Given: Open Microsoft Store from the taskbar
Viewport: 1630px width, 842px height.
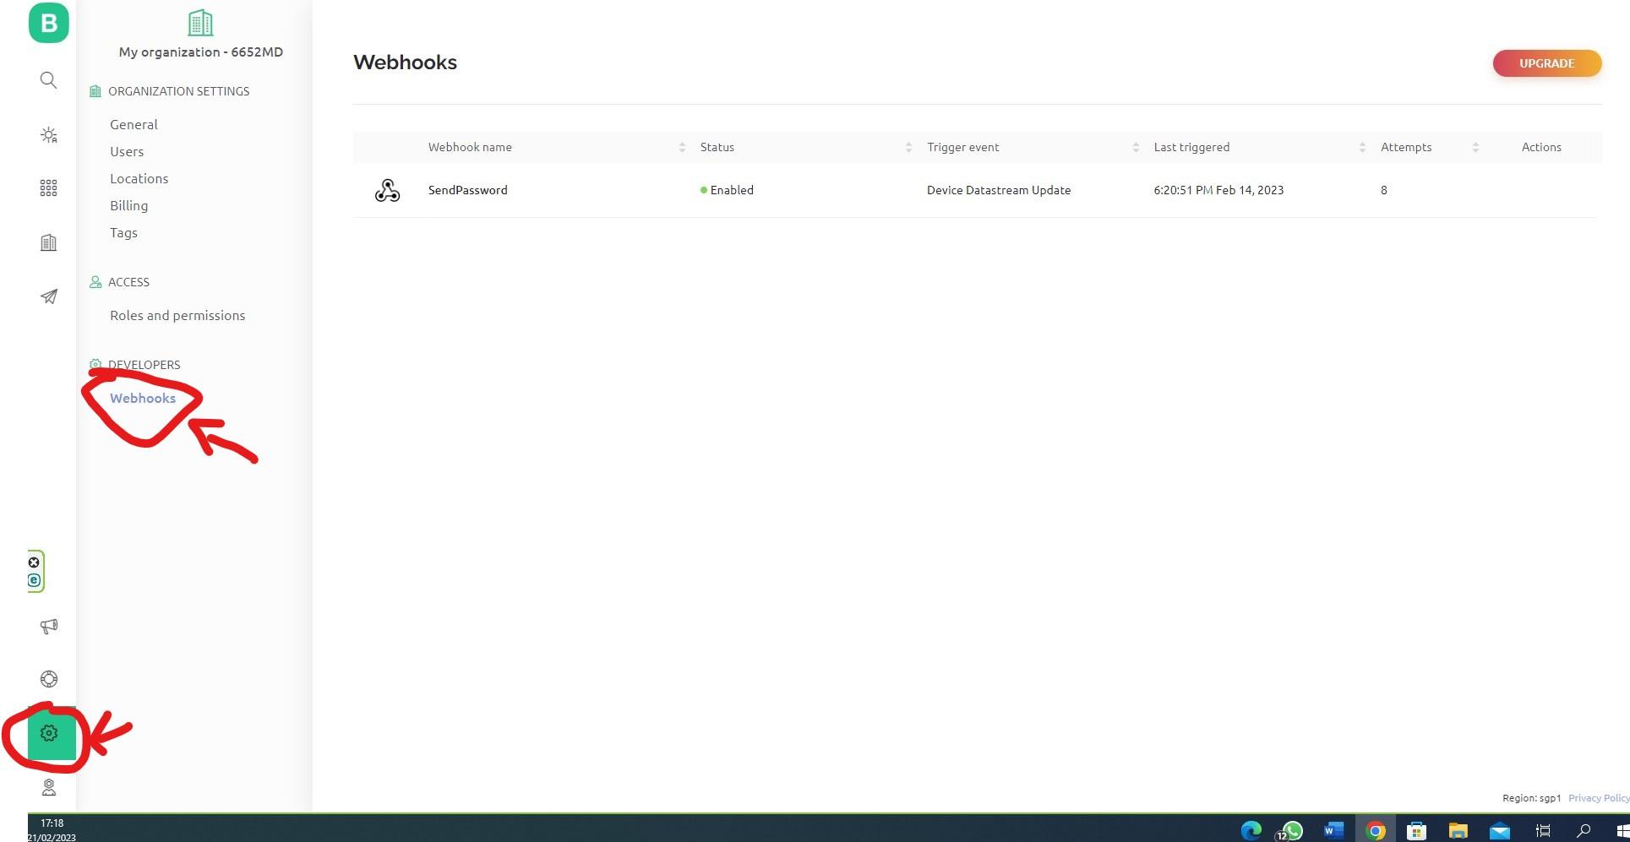Looking at the screenshot, I should click(1416, 830).
